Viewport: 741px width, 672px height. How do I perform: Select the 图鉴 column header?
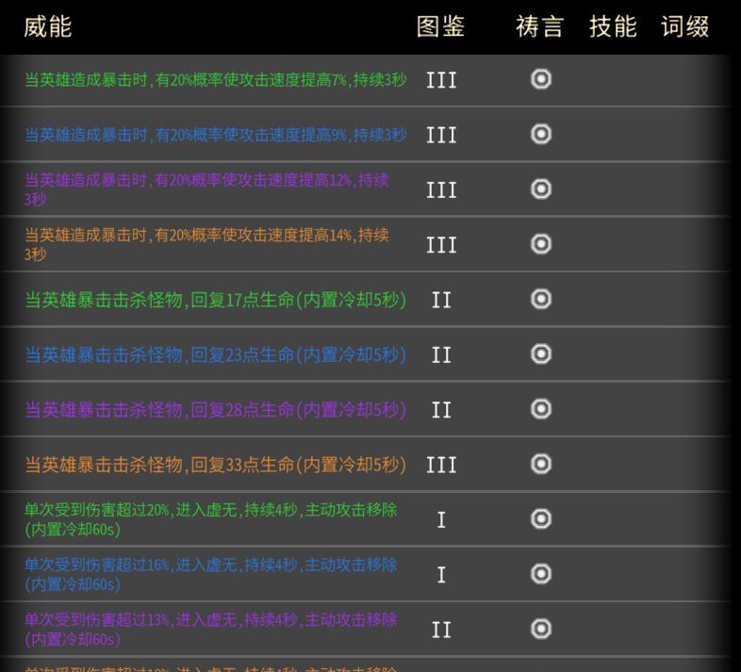pyautogui.click(x=440, y=26)
